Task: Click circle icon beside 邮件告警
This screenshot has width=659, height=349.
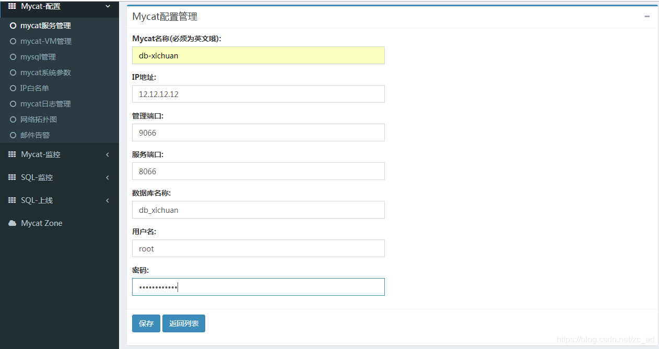Action: click(x=13, y=135)
